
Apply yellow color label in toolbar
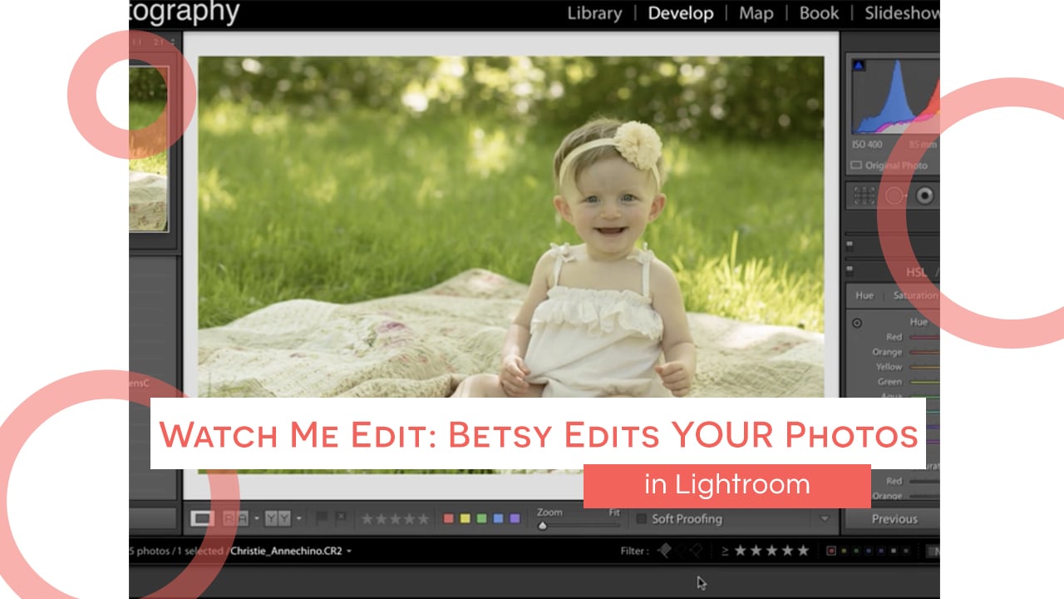click(x=465, y=518)
